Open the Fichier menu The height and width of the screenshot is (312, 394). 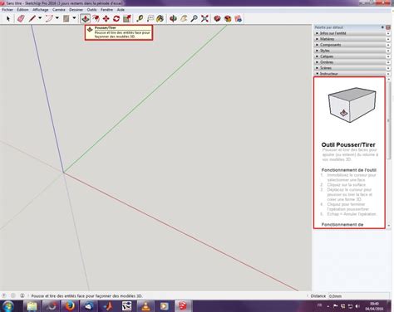(x=7, y=9)
